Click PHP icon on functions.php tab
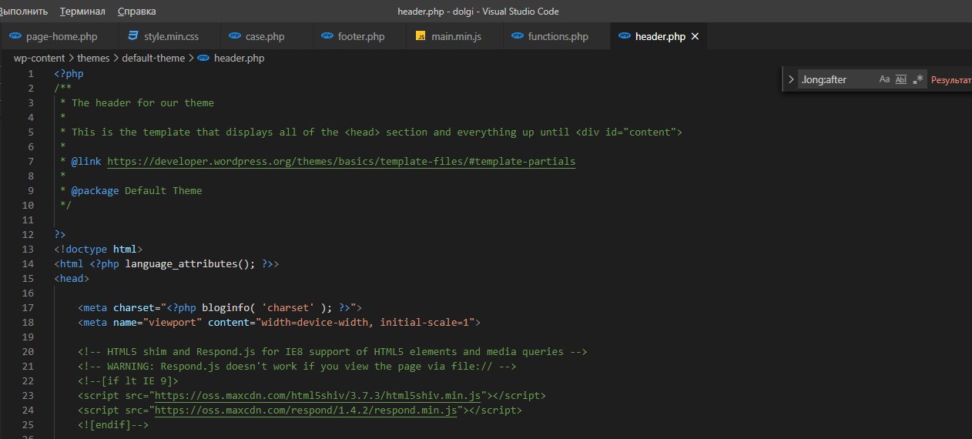This screenshot has width=972, height=439. click(x=517, y=36)
